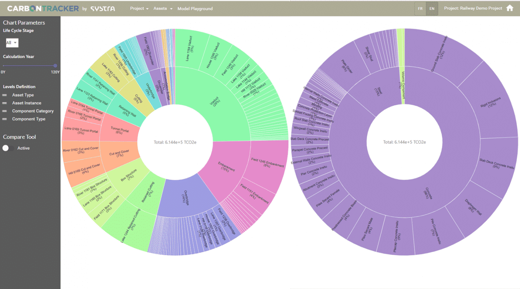Open the Life Cycle Stage dropdown

12,43
